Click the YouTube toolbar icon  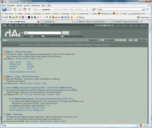(x=68, y=17)
